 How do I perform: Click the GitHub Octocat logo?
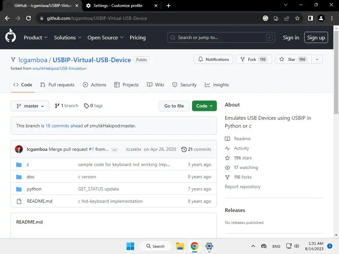pyautogui.click(x=11, y=37)
